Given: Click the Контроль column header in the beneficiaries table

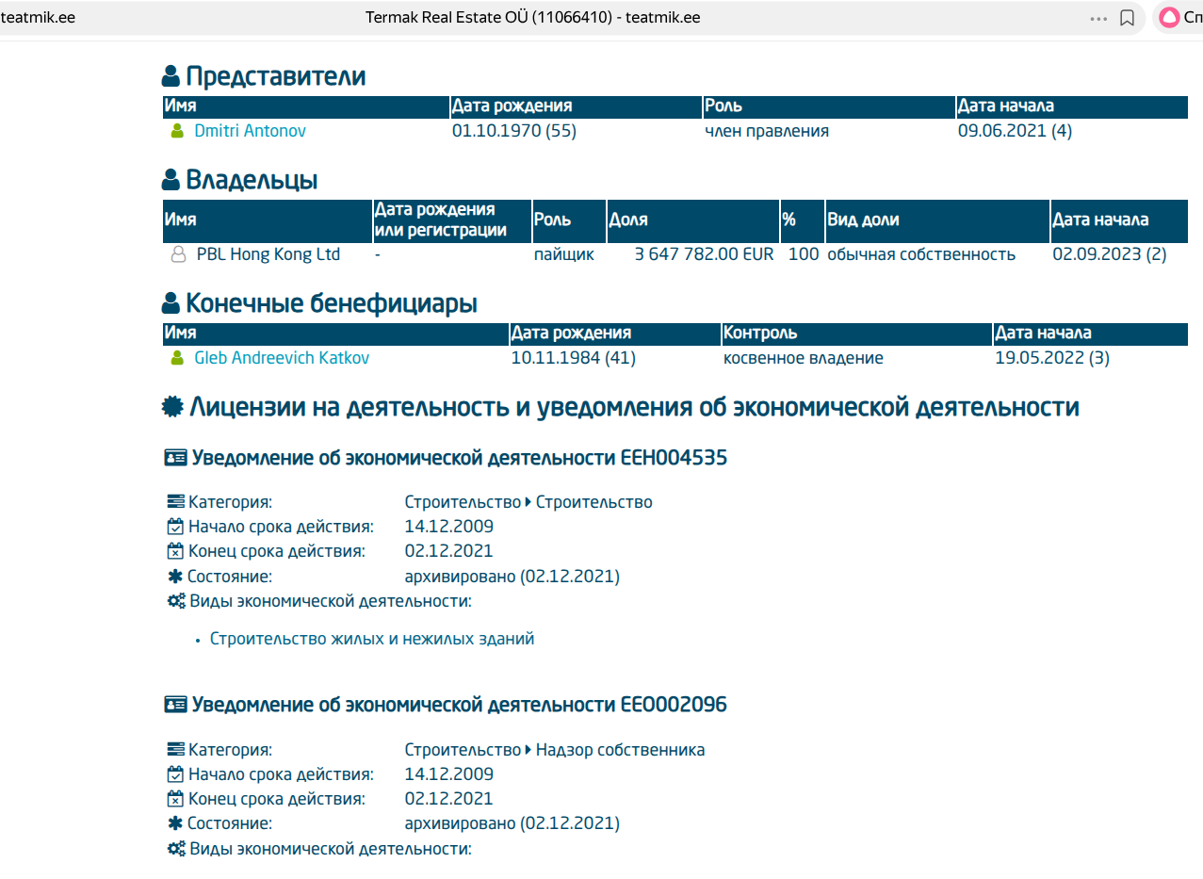Looking at the screenshot, I should tap(759, 334).
